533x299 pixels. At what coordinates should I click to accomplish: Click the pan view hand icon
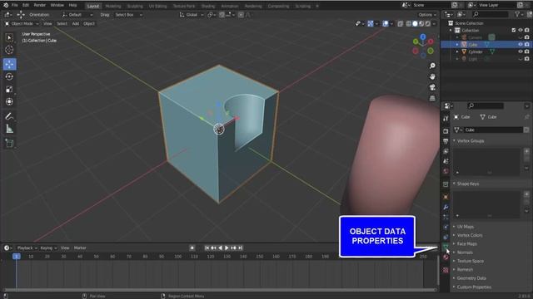coord(432,76)
